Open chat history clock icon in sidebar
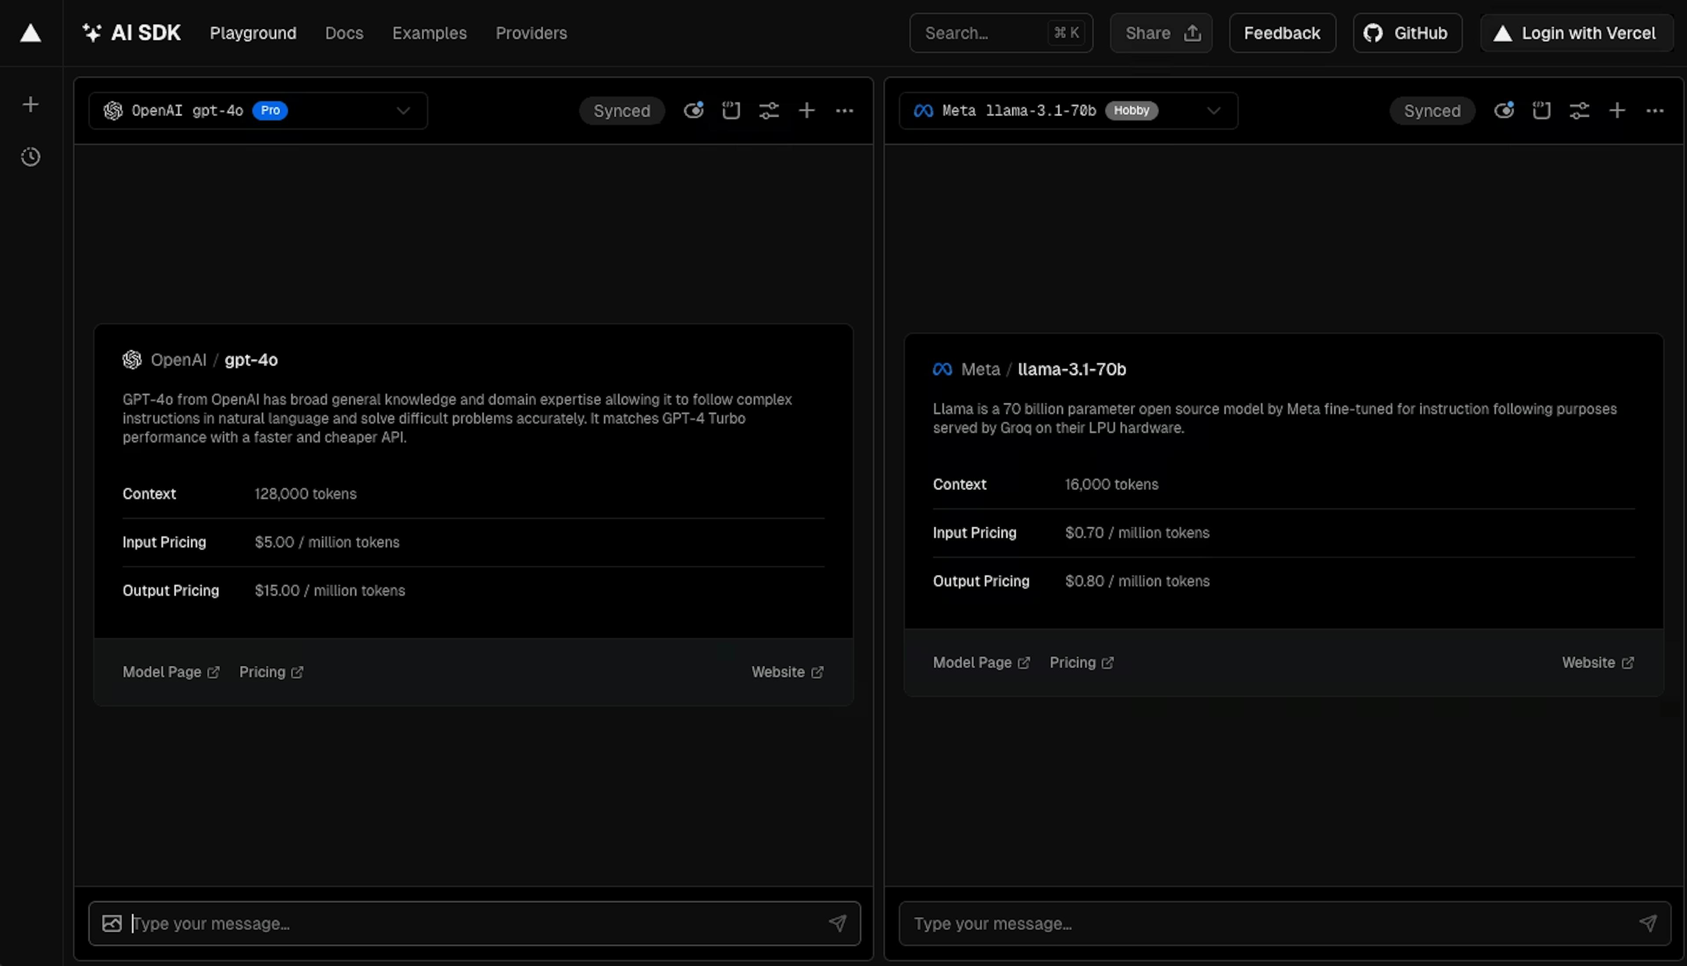Image resolution: width=1687 pixels, height=966 pixels. [x=30, y=157]
